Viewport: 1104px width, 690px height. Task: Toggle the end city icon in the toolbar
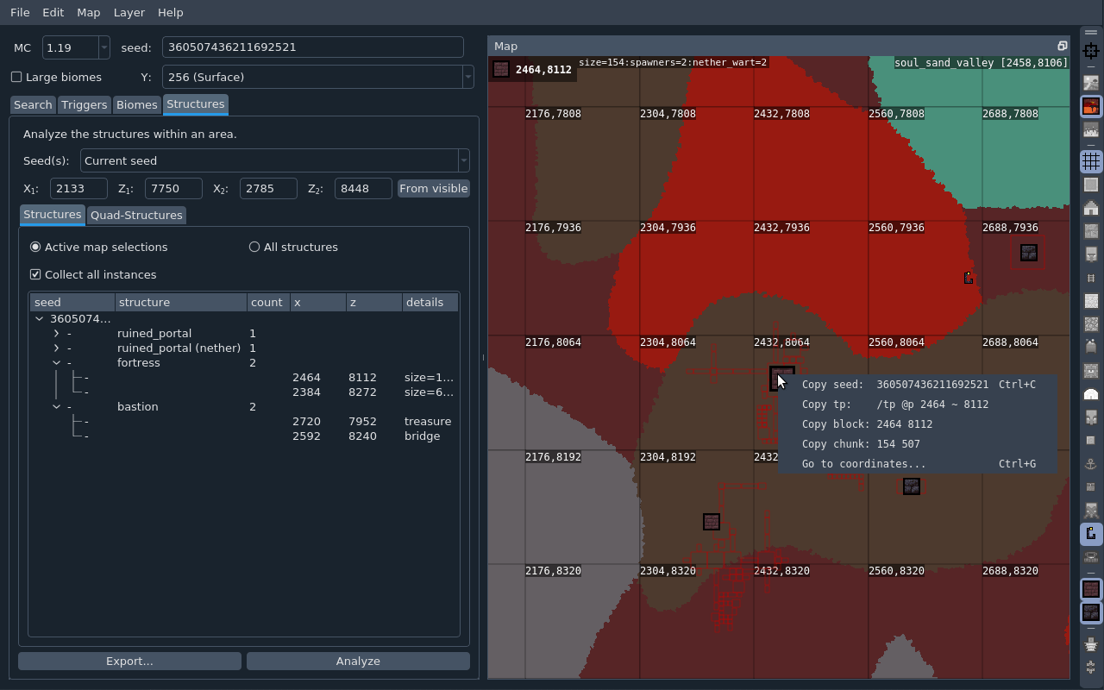(x=1091, y=644)
